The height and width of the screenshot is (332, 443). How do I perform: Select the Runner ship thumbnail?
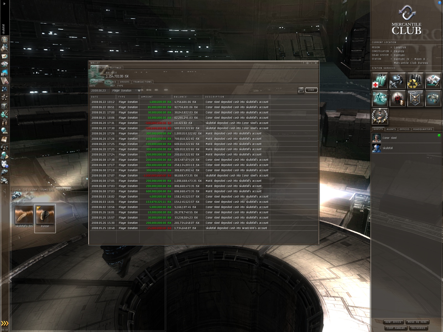tap(45, 218)
